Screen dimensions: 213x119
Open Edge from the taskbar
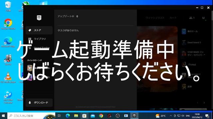(x=68, y=116)
